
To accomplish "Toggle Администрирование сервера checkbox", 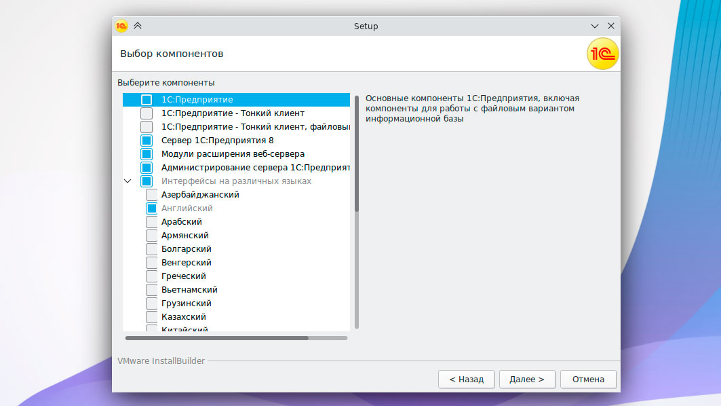I will [x=147, y=168].
